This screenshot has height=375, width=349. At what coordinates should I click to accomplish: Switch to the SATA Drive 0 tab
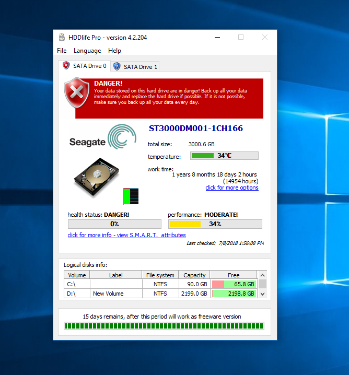point(85,66)
